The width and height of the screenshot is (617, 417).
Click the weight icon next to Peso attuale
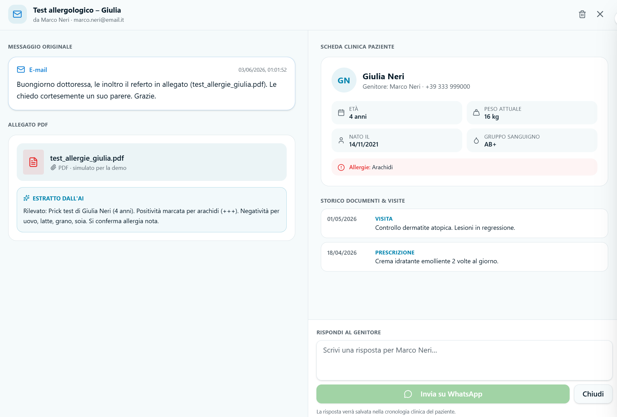tap(476, 112)
